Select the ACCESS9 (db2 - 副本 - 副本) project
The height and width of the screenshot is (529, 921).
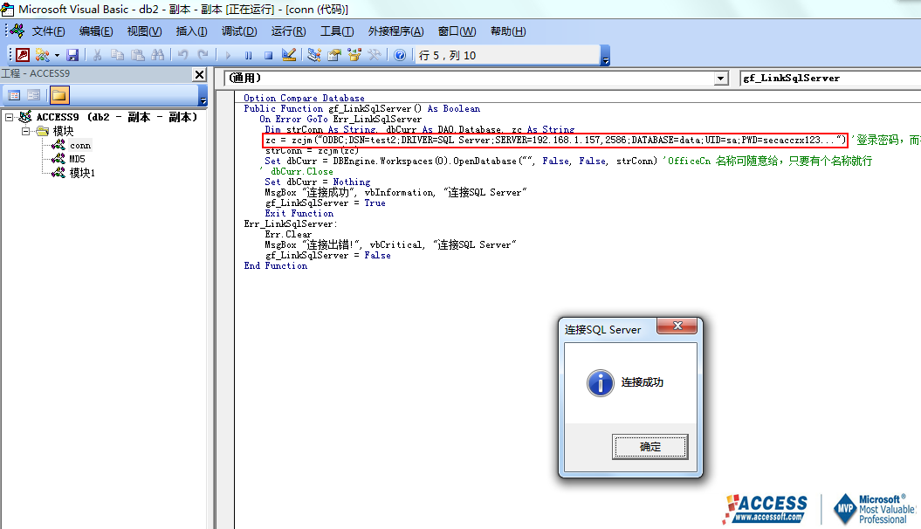point(117,117)
